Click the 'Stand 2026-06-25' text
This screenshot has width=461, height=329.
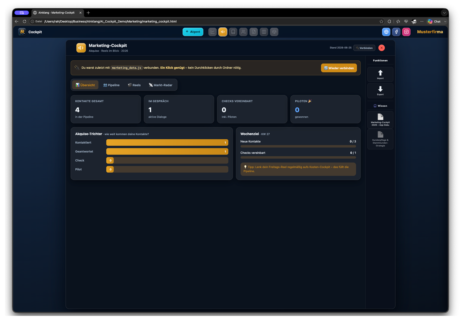(x=341, y=48)
